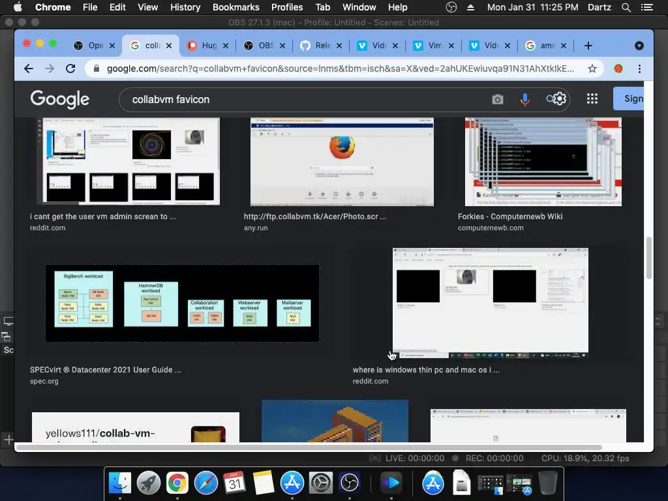Start voice search with the microphone icon

coord(525,99)
